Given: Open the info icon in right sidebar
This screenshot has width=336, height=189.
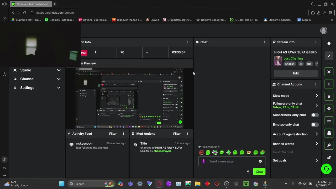Looking at the screenshot, I should click(329, 44).
